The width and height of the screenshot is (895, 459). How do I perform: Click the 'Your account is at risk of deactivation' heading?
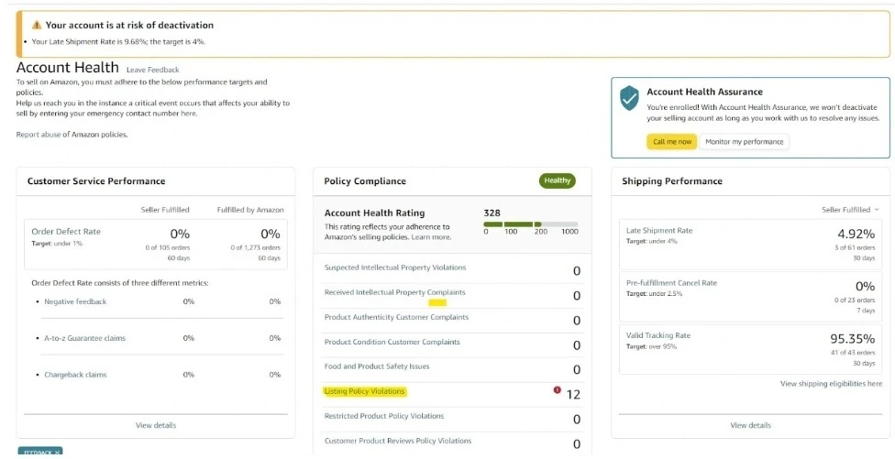click(129, 25)
